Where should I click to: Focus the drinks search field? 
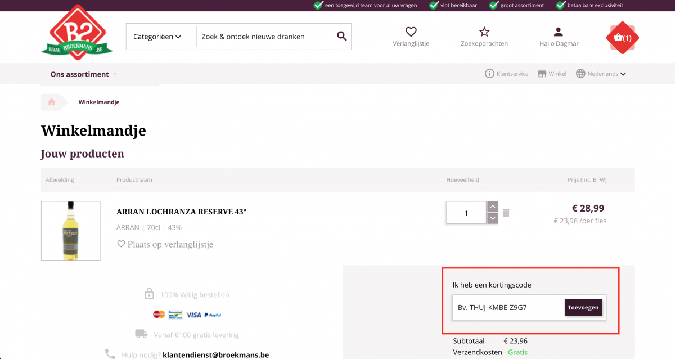point(263,37)
